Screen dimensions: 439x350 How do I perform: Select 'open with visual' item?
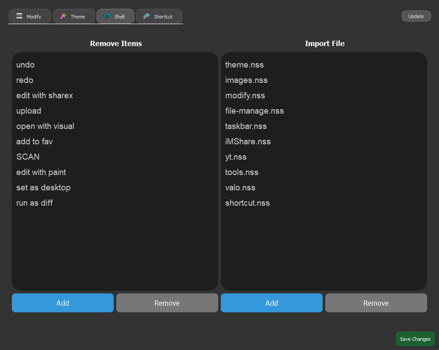click(x=115, y=126)
